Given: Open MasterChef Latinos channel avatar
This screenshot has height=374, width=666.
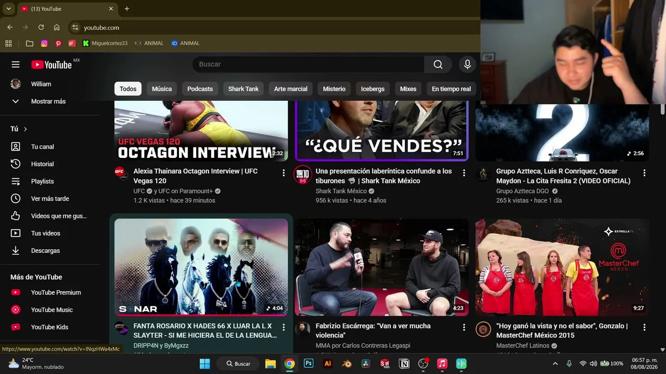Looking at the screenshot, I should point(483,329).
